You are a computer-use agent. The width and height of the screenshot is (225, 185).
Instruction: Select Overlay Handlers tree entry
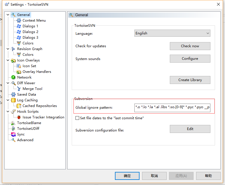[x=37, y=72]
